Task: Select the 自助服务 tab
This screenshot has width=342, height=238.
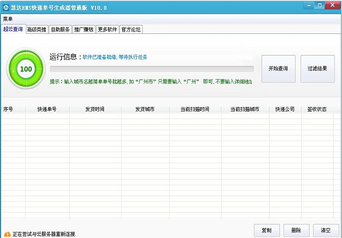Action: (x=60, y=30)
